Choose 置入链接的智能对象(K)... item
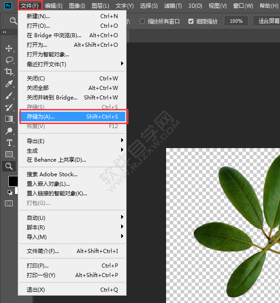Viewport: 280px width, 303px height. tap(72, 194)
